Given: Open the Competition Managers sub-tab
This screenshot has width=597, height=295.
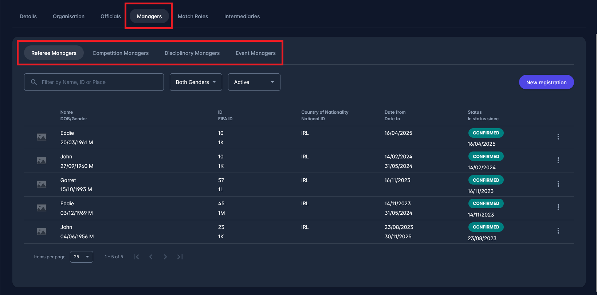Looking at the screenshot, I should click(x=121, y=53).
